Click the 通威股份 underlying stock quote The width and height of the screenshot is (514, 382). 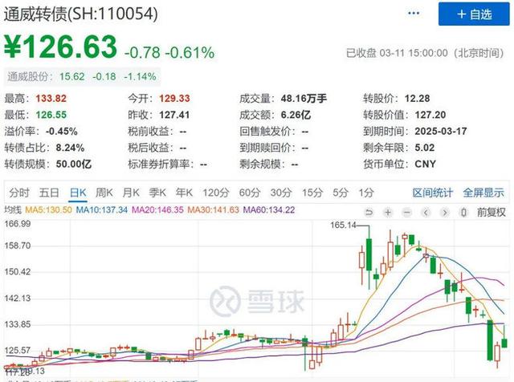[82, 77]
